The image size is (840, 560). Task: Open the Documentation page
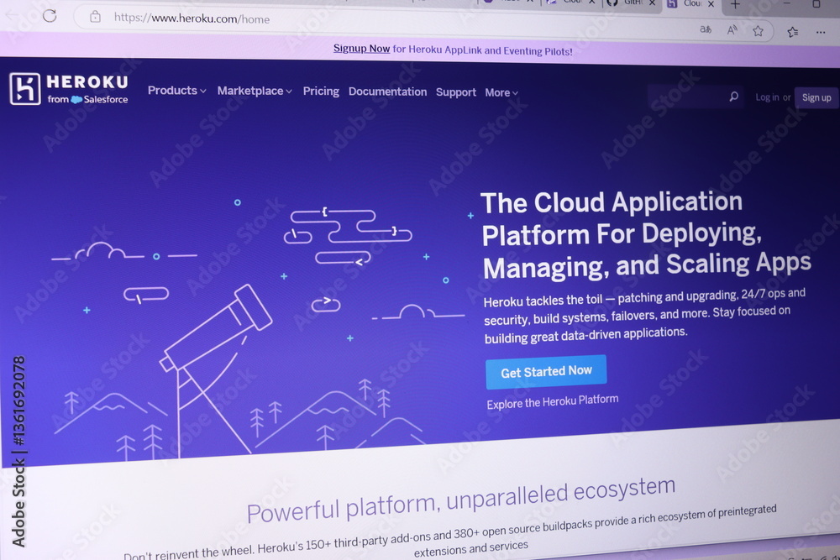point(387,92)
